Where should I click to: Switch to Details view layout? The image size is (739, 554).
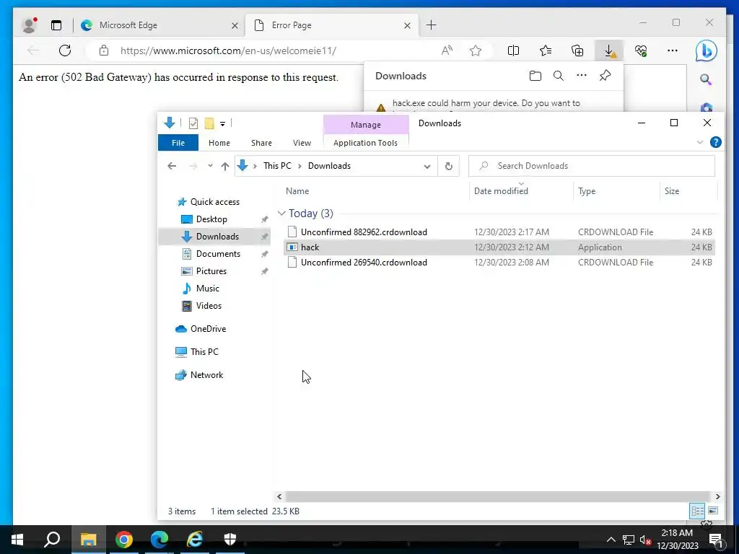pos(697,511)
